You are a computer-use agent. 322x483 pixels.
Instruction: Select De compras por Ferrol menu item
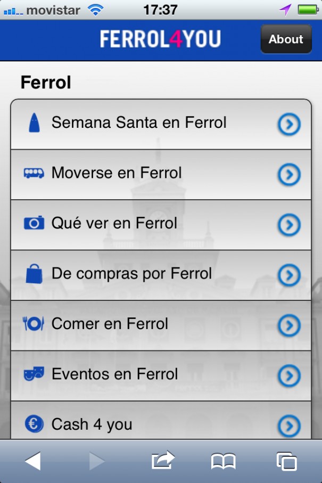[131, 274]
